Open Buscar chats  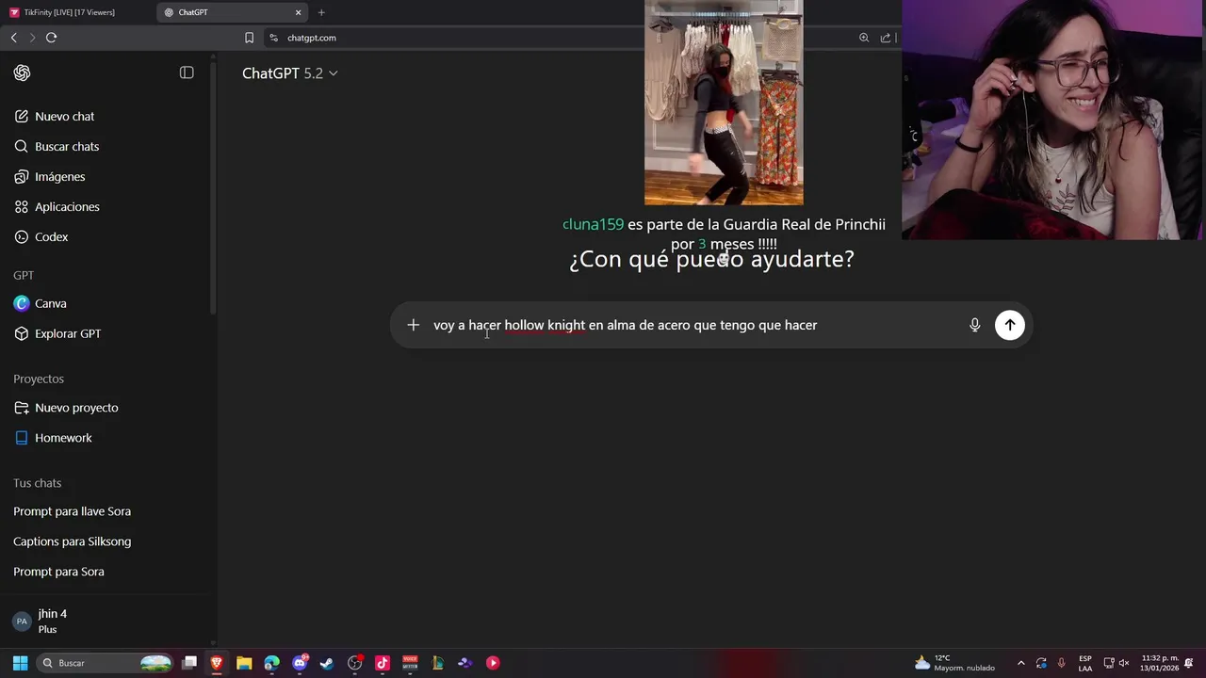click(x=66, y=147)
